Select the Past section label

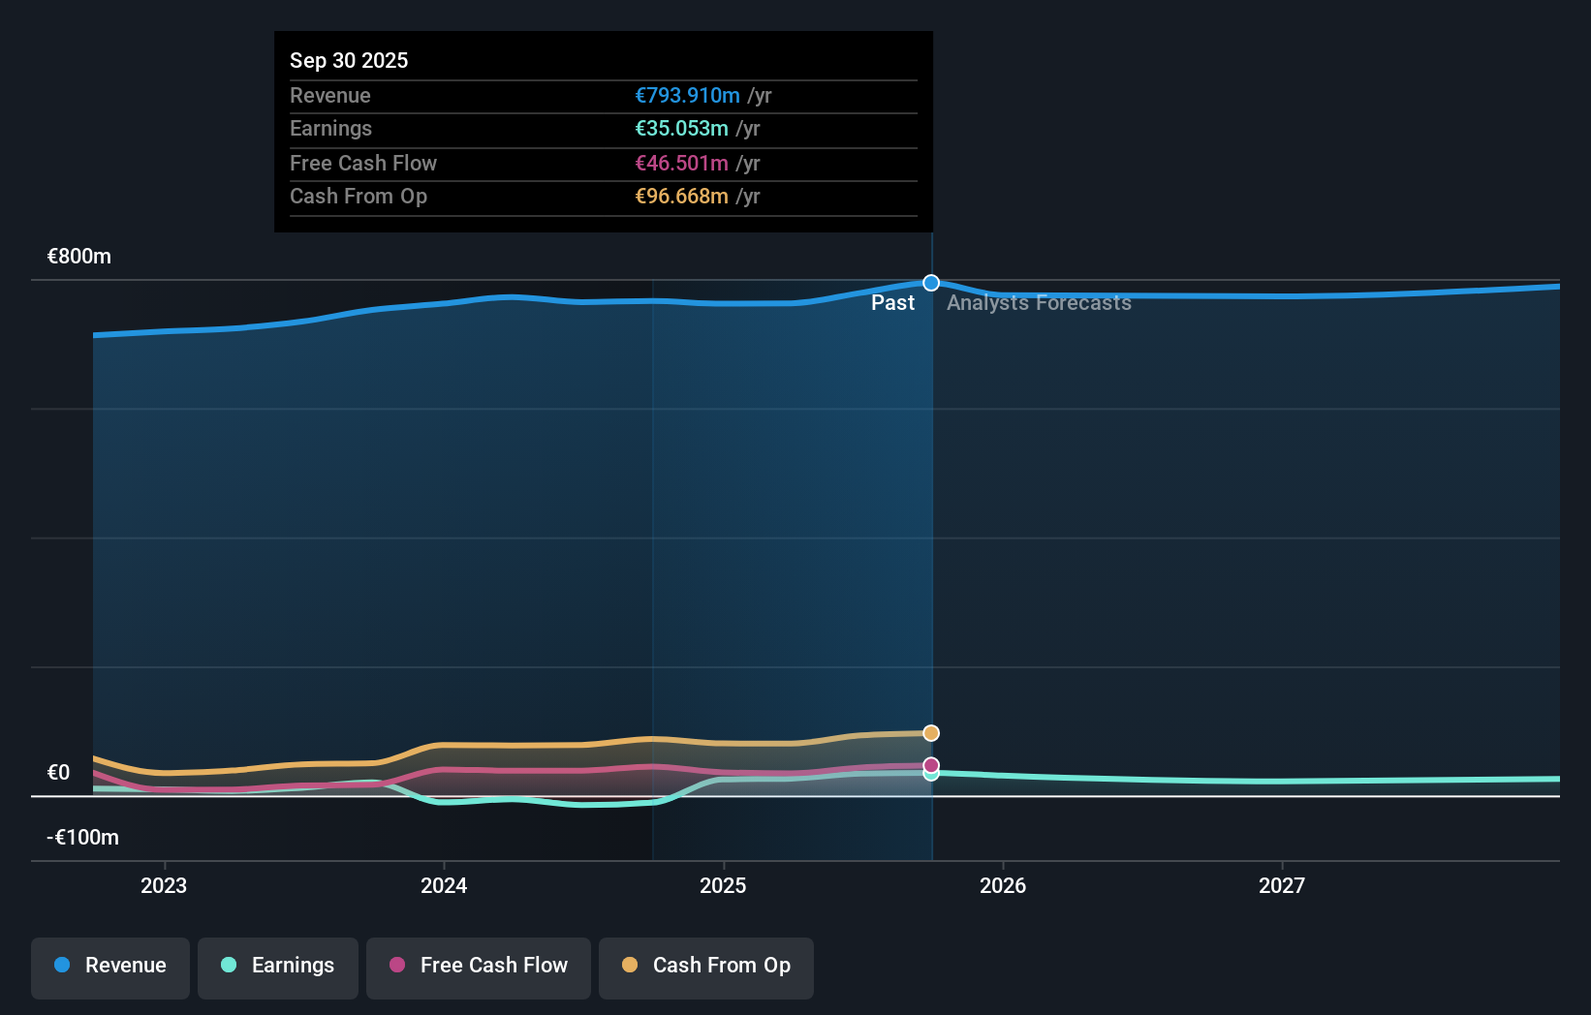[892, 302]
